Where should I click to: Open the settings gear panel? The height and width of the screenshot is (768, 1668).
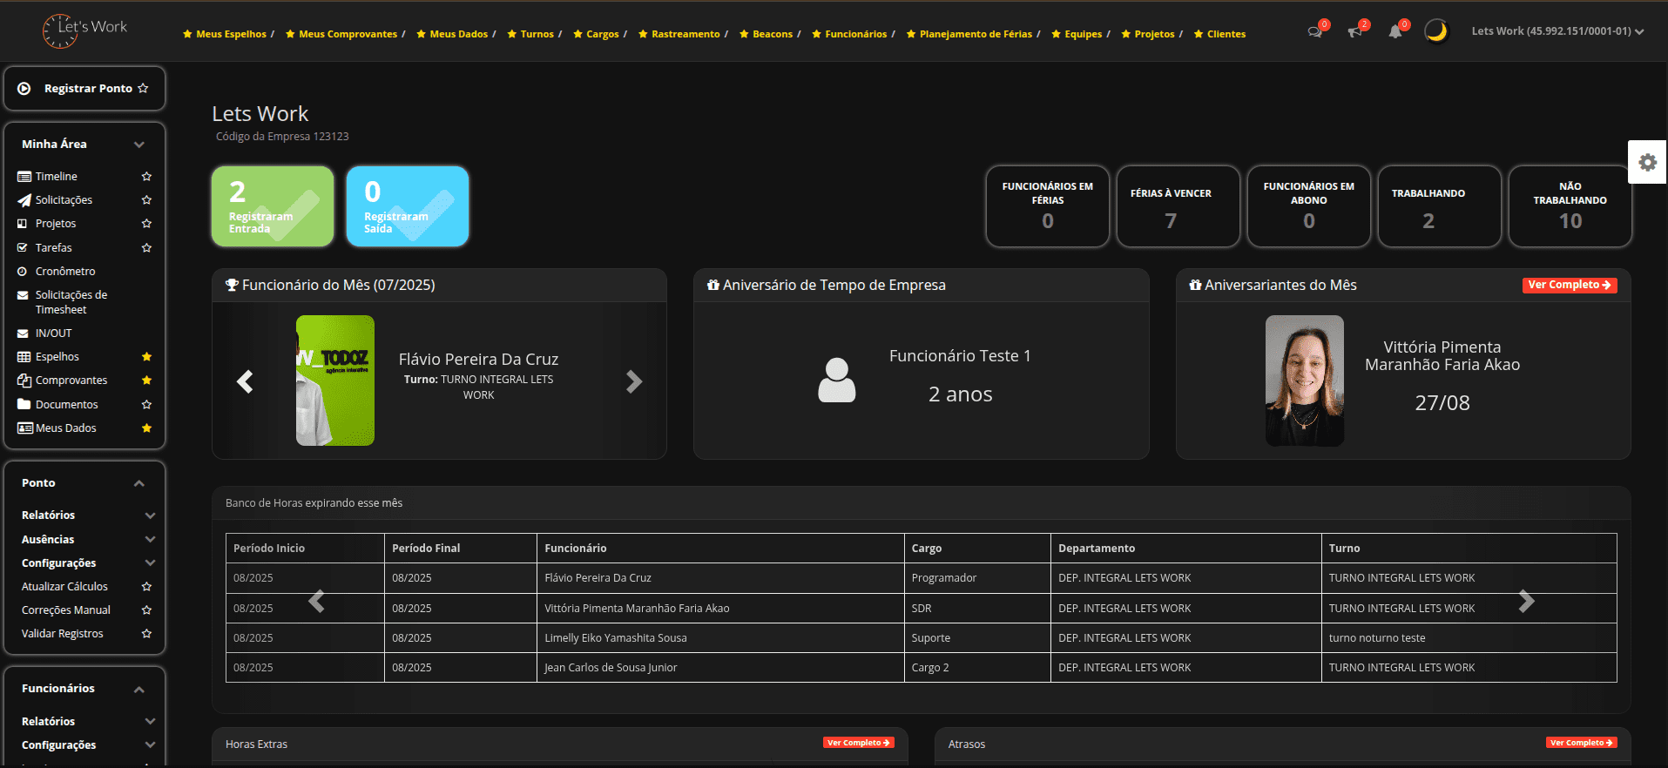[1647, 162]
